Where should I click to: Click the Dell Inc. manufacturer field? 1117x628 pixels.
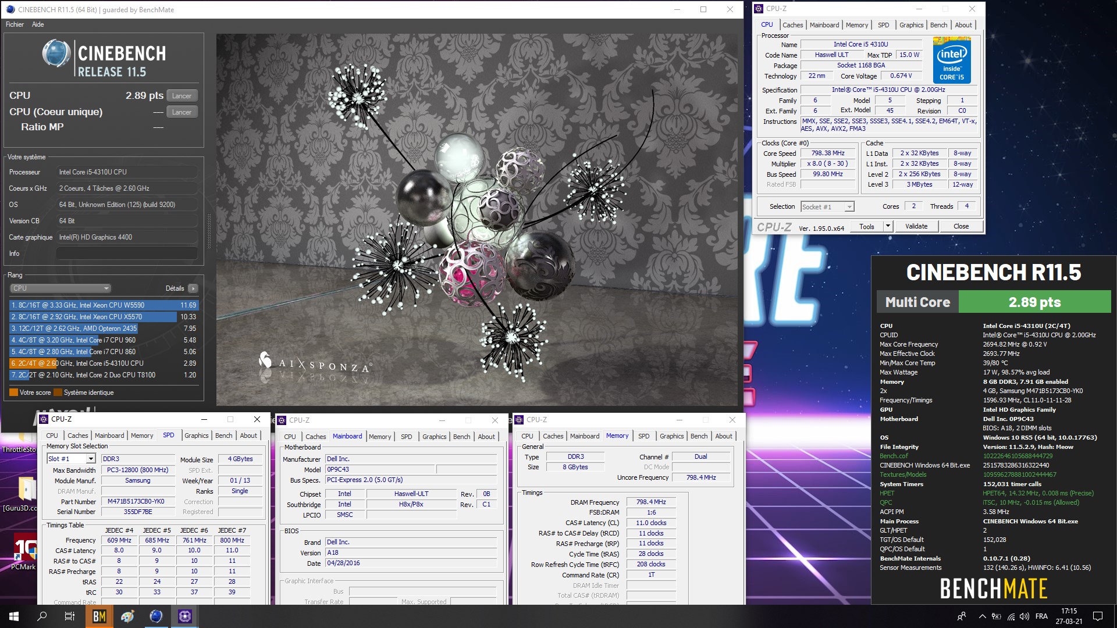[411, 459]
